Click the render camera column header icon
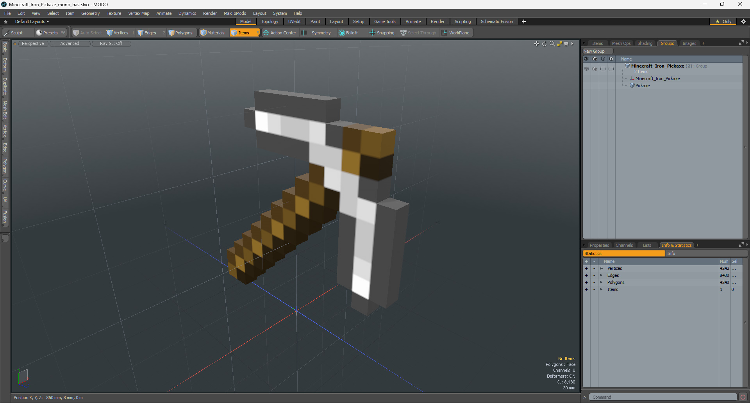750x403 pixels. coord(595,59)
